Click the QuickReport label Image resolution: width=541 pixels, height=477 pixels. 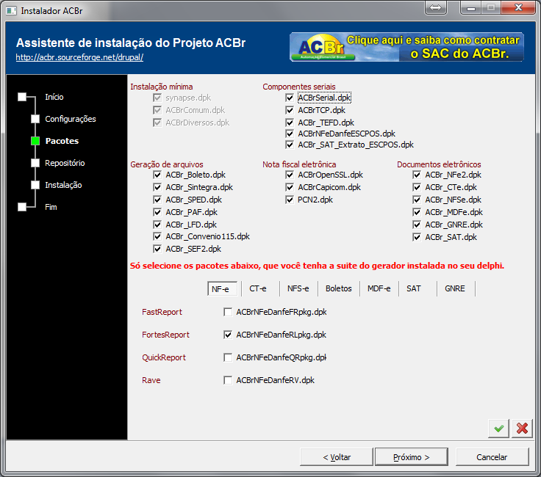[164, 357]
